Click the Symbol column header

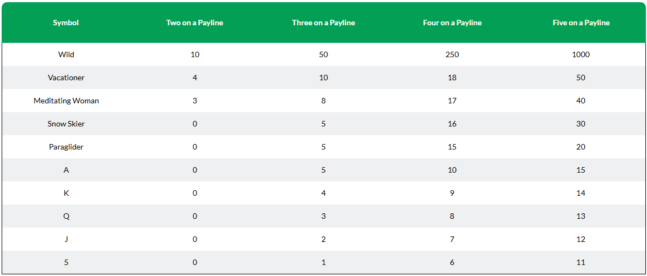(66, 23)
